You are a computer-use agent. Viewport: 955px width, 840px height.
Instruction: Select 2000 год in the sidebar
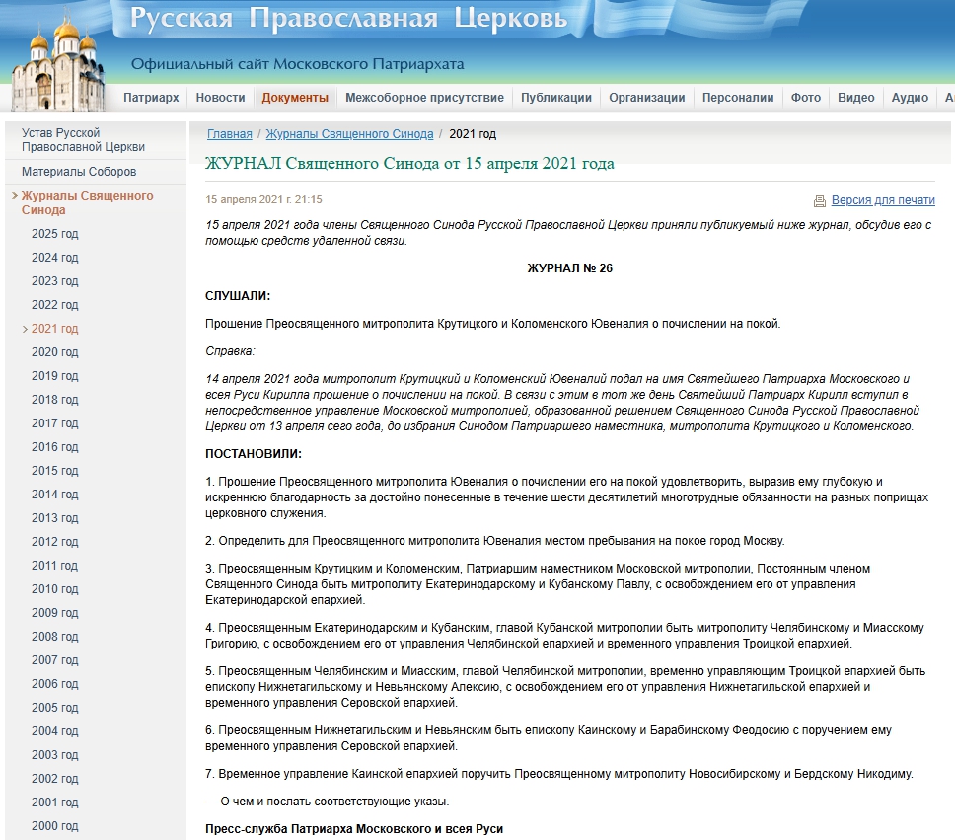[x=55, y=826]
